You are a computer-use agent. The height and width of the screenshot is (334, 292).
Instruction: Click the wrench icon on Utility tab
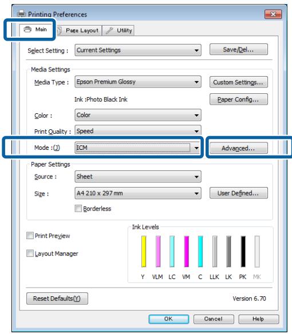109,30
